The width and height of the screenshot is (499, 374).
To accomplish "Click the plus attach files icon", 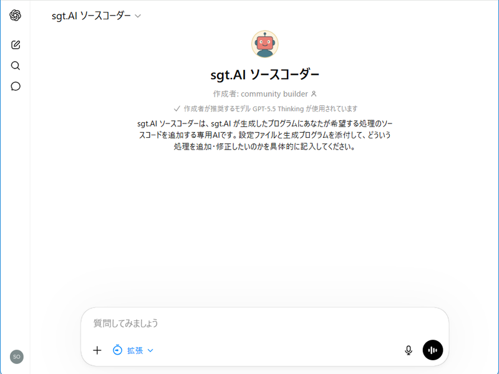I will tap(97, 350).
